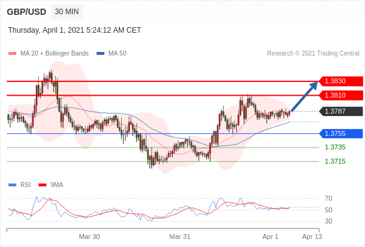
Task: Click the GBP/USD pair title
Action: [27, 12]
